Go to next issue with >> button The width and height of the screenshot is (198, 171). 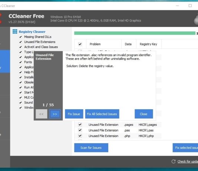pos(55,114)
